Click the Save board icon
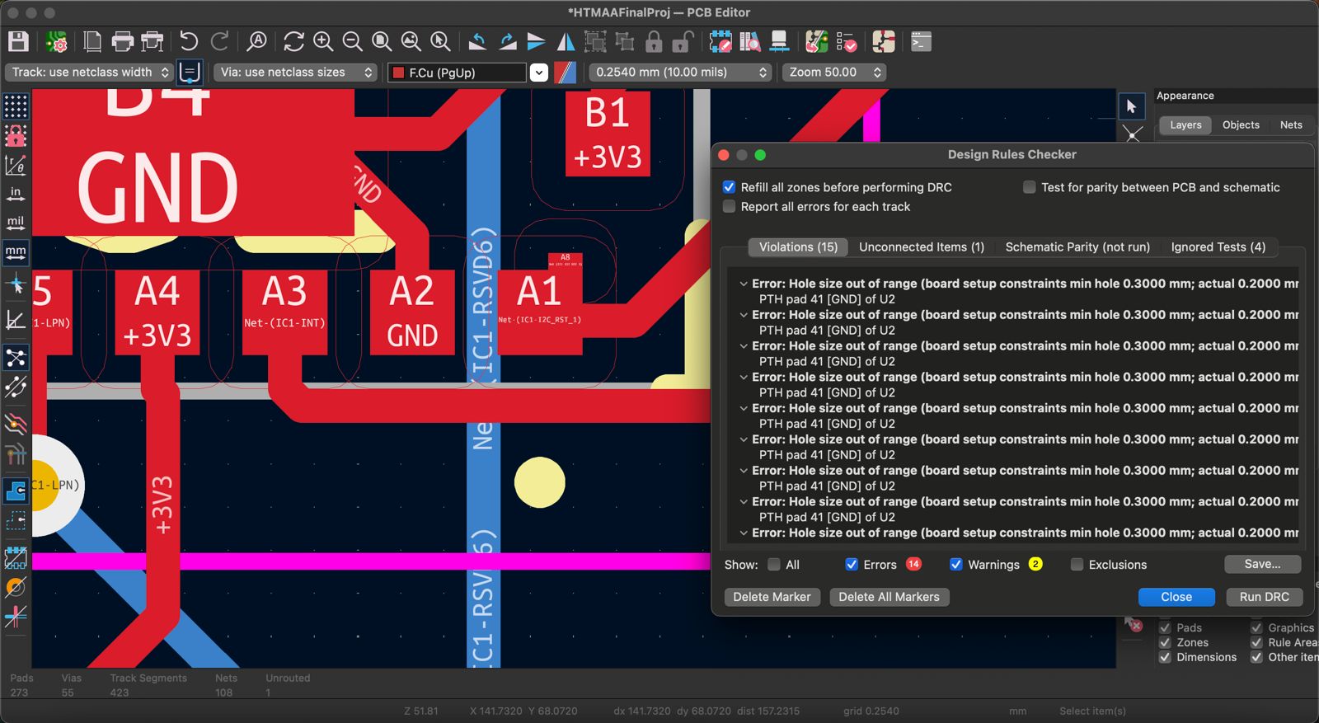 [x=18, y=41]
